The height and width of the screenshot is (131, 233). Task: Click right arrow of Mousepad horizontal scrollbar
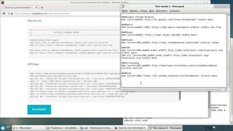(226, 89)
